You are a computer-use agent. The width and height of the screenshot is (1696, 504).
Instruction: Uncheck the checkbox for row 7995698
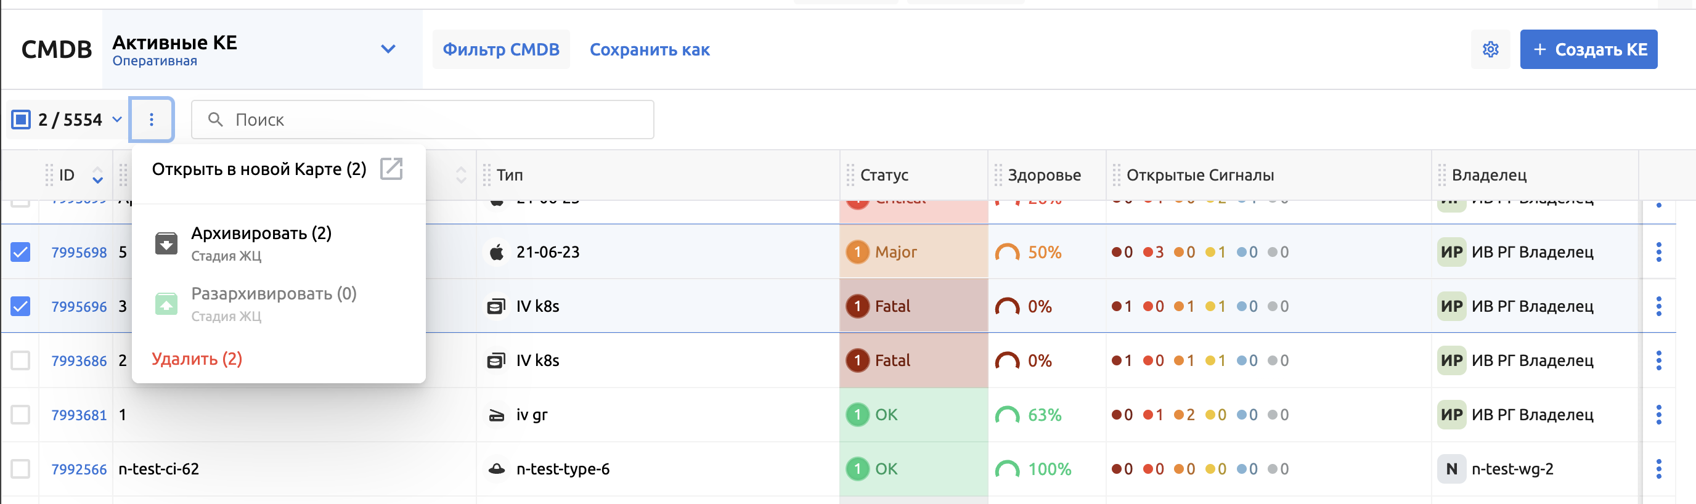[20, 252]
